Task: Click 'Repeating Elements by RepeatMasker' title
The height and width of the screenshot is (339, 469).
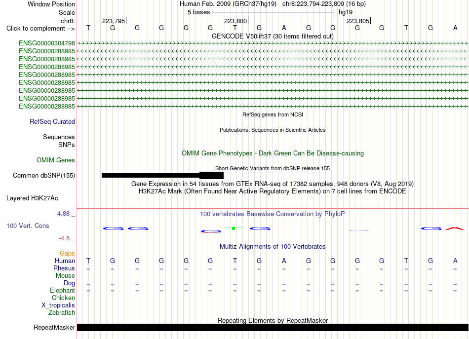Action: [x=273, y=320]
